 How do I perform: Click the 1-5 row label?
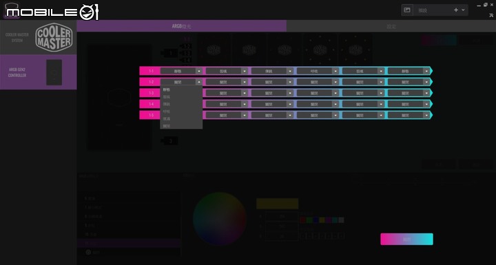coord(151,115)
